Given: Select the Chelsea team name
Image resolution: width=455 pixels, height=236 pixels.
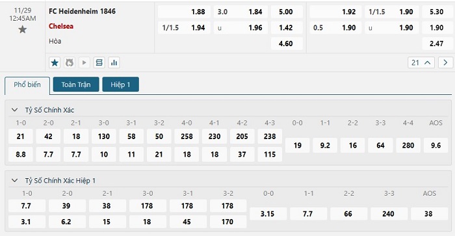Looking at the screenshot, I should pyautogui.click(x=61, y=26).
